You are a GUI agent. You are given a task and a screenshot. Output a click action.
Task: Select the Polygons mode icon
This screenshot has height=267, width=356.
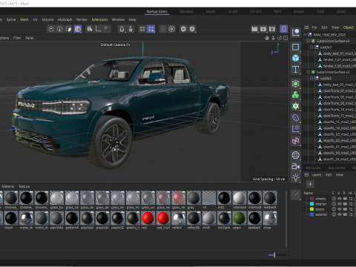pyautogui.click(x=69, y=29)
